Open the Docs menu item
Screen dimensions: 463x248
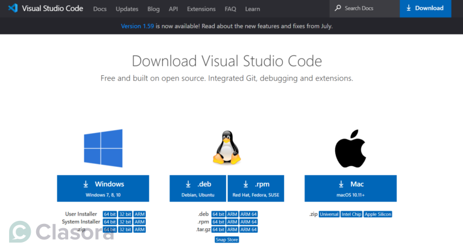click(100, 9)
